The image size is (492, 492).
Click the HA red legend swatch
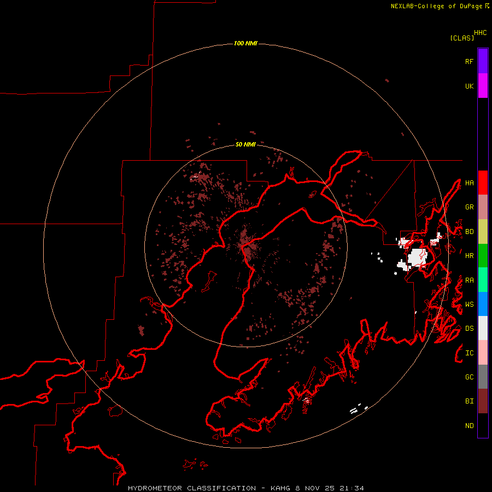click(483, 183)
